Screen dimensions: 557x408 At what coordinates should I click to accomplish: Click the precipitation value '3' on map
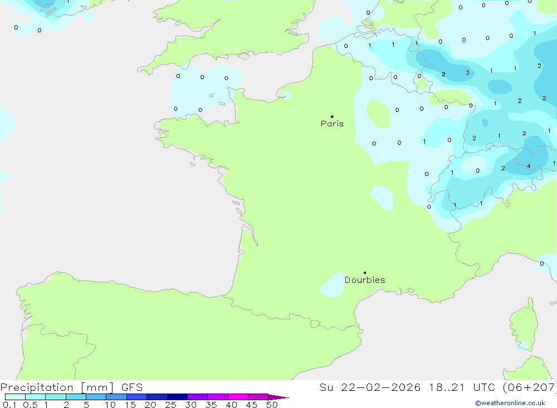point(467,73)
